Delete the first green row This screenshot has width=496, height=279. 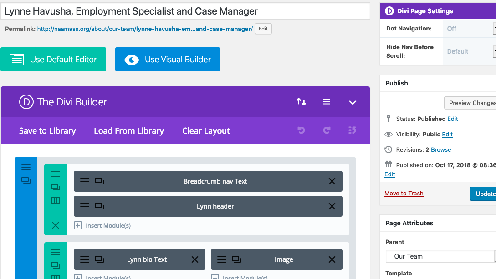pyautogui.click(x=56, y=225)
